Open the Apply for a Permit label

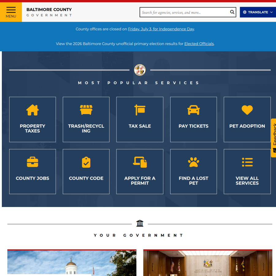140,181
